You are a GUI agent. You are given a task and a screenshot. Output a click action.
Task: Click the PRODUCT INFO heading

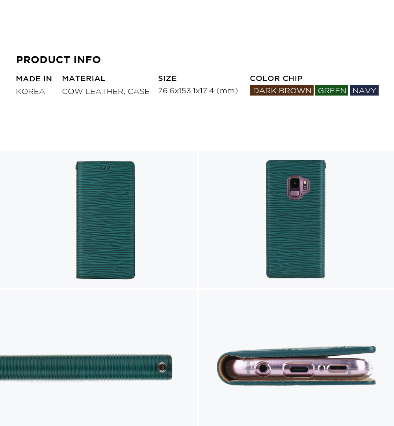(58, 60)
